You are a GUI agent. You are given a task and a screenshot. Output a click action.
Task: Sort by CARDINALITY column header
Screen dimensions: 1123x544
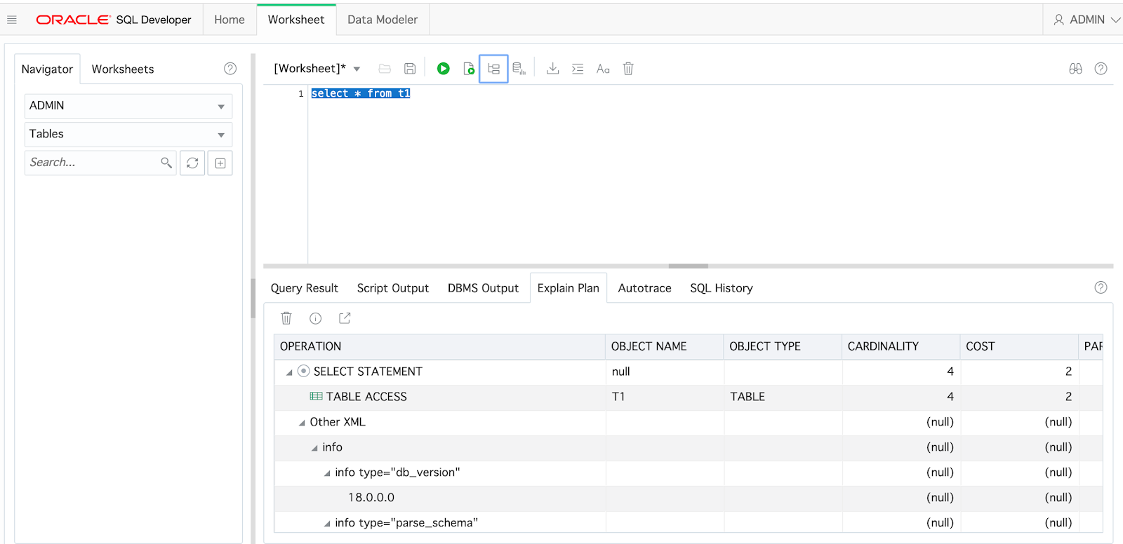[x=901, y=346]
